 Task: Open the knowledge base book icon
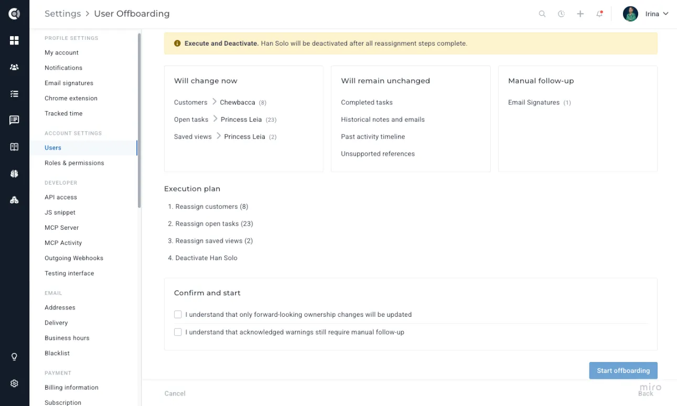click(14, 147)
